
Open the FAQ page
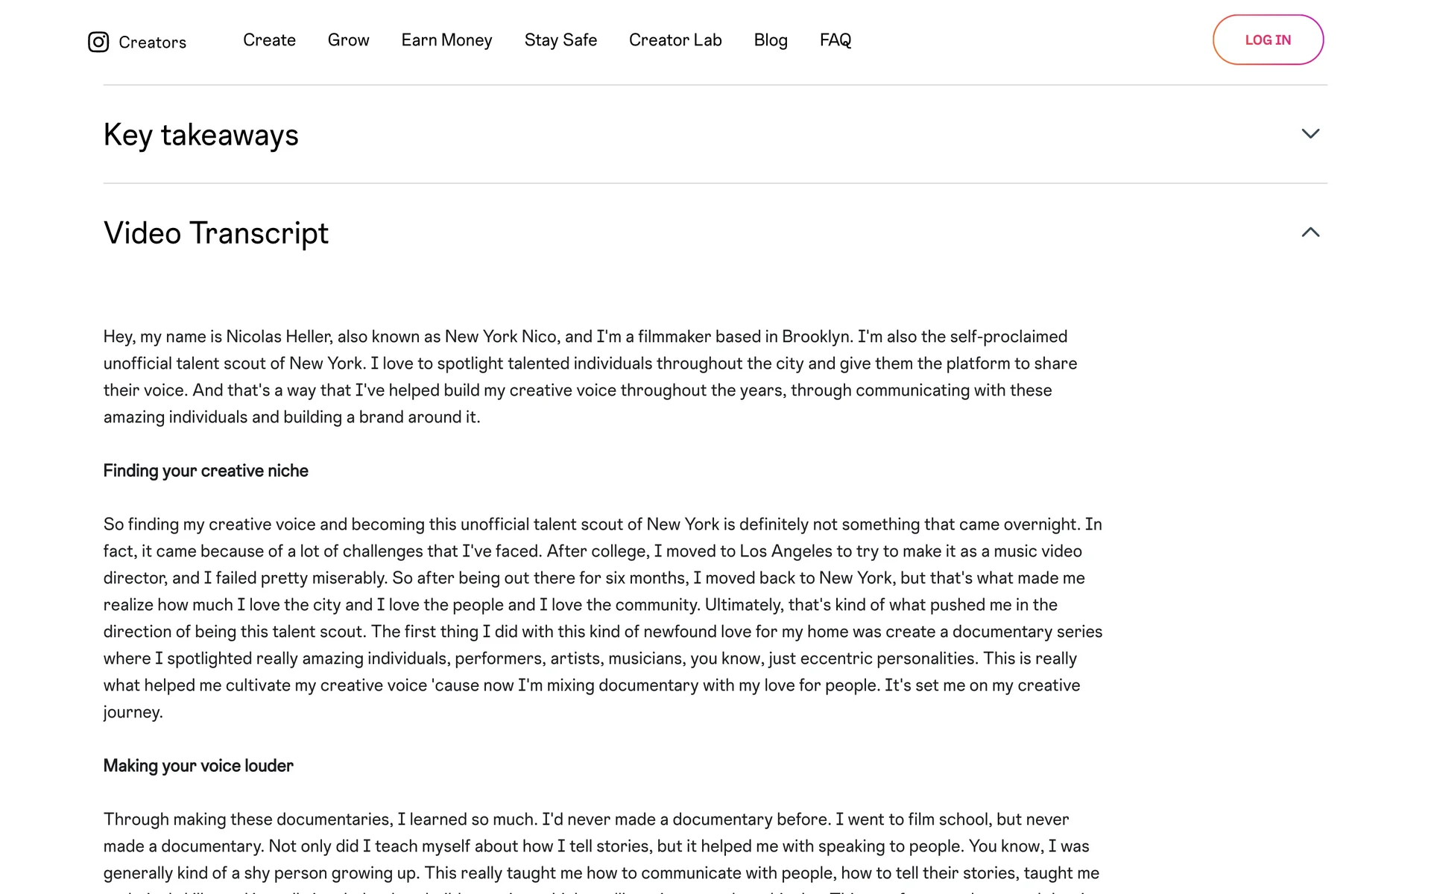[835, 40]
